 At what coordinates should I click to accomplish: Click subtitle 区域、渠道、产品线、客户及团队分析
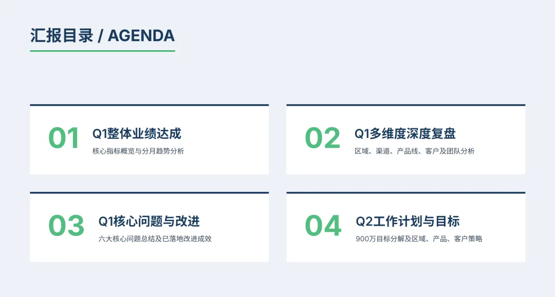(414, 151)
